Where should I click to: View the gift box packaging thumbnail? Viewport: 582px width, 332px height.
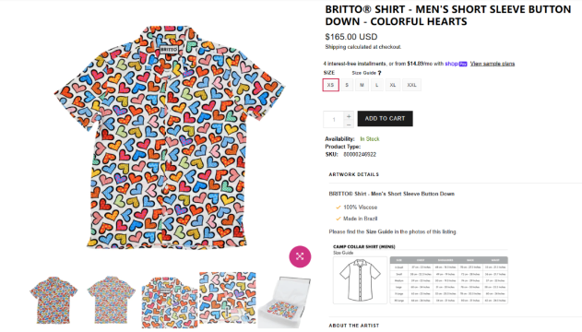(x=285, y=302)
